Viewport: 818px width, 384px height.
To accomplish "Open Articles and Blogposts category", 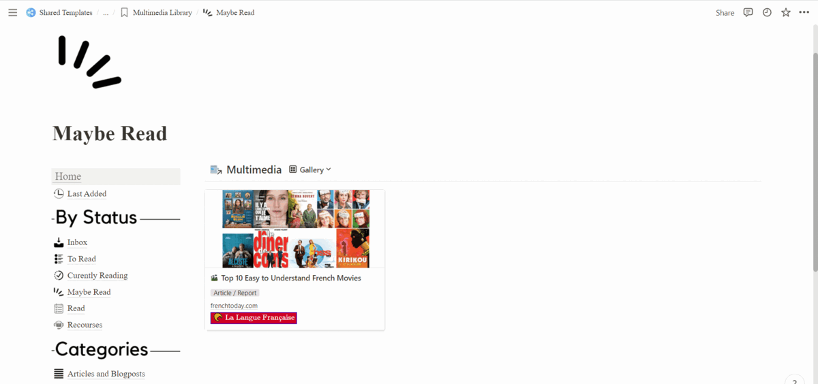I will tap(106, 374).
